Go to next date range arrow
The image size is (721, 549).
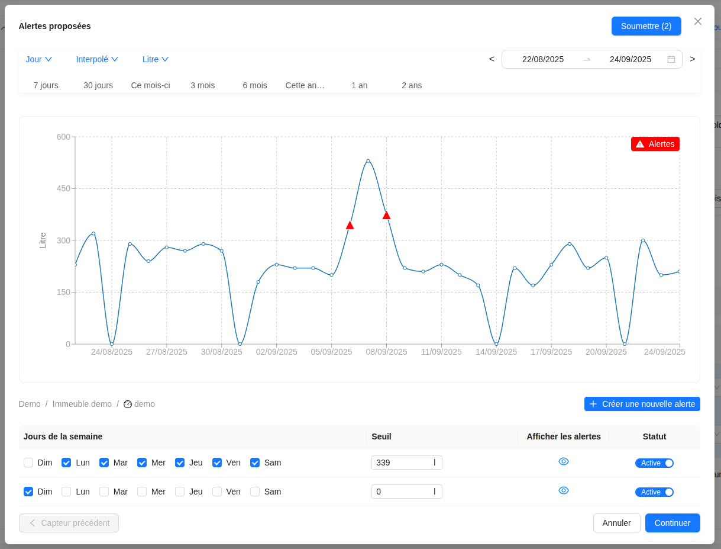click(692, 59)
